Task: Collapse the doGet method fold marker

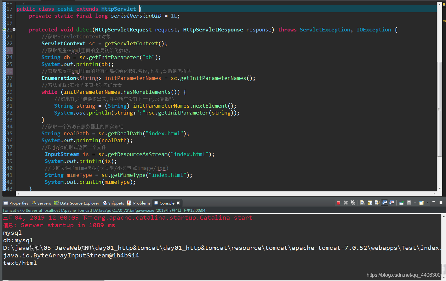Action: click(14, 30)
